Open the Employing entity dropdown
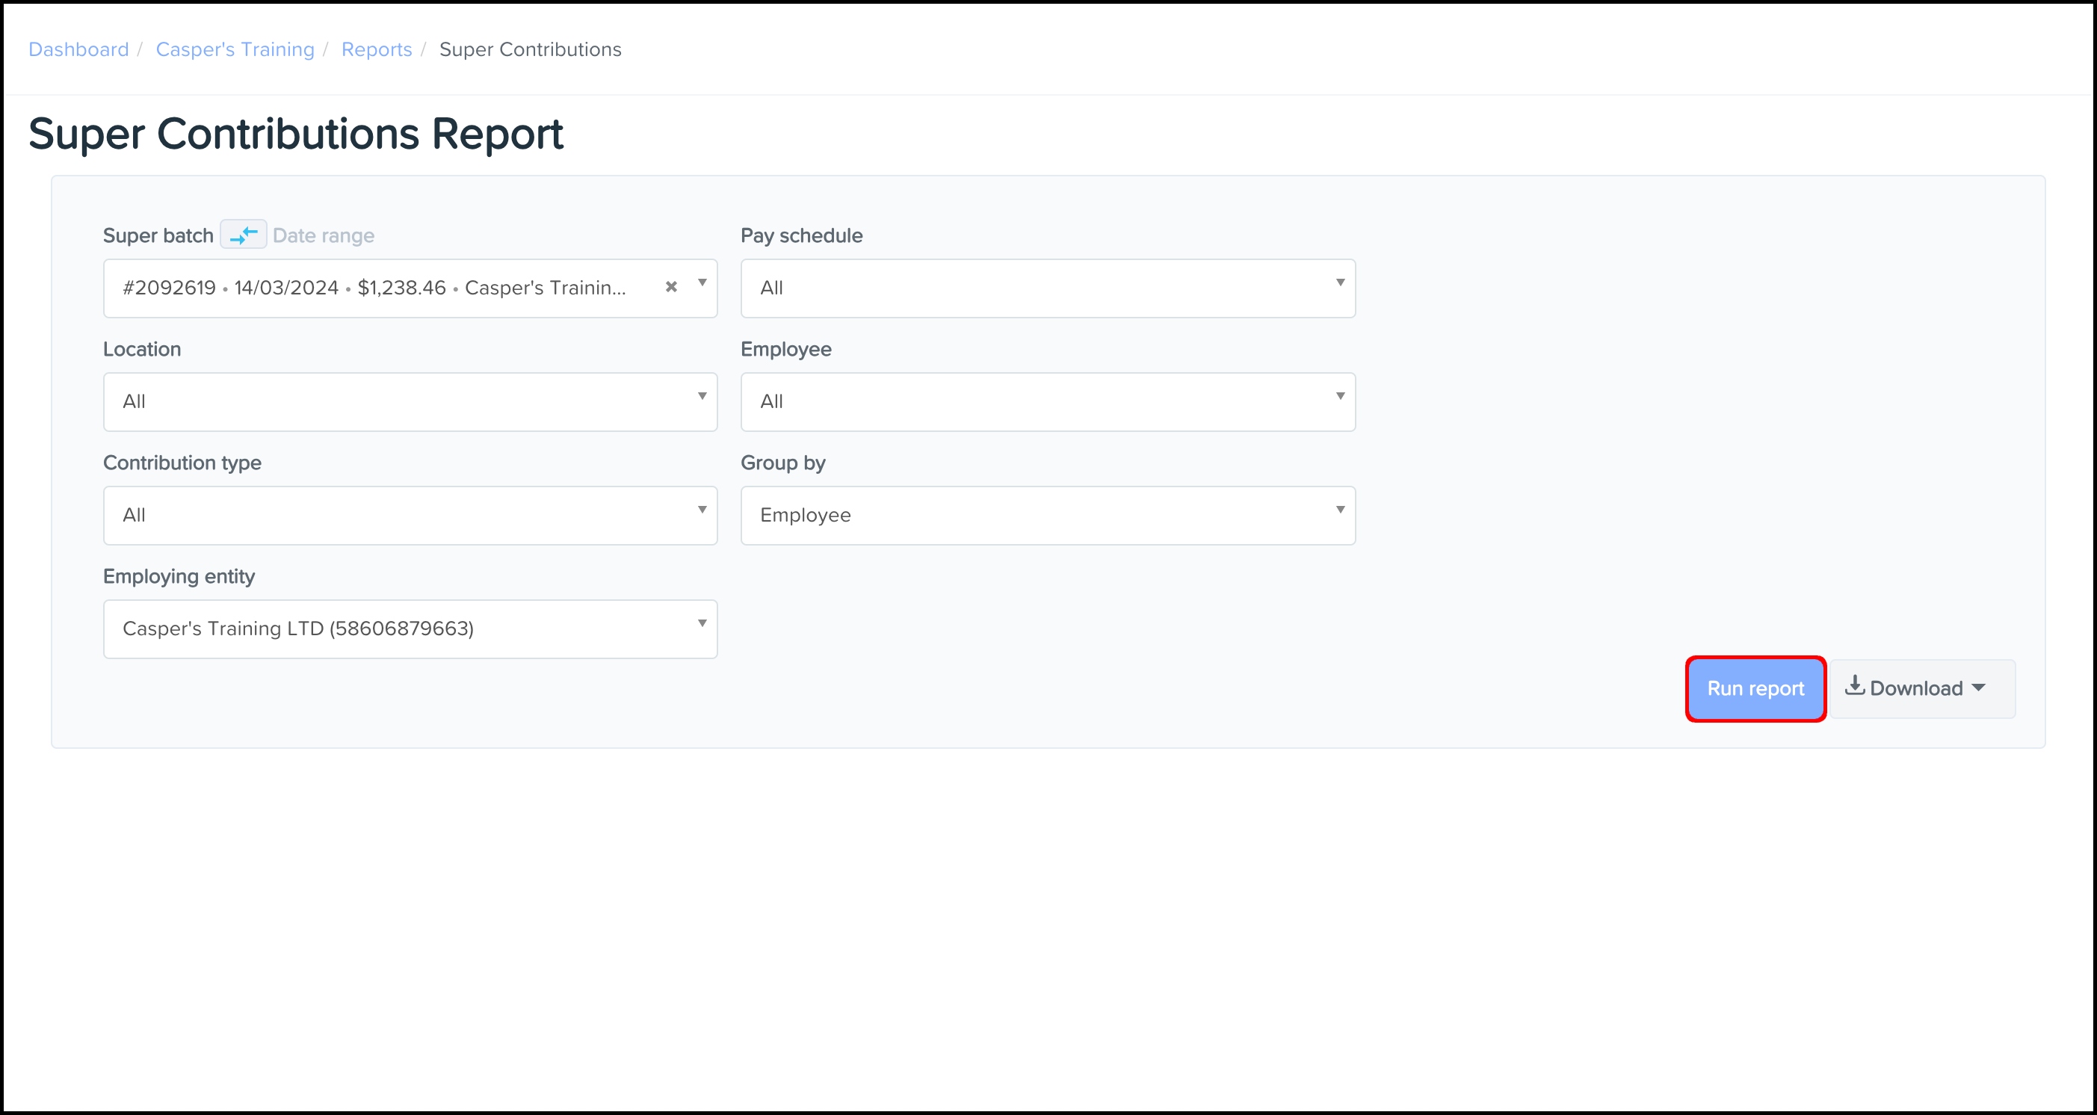The image size is (2097, 1115). click(x=702, y=623)
